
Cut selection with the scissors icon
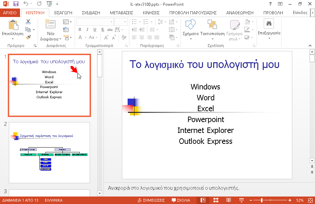click(x=28, y=22)
